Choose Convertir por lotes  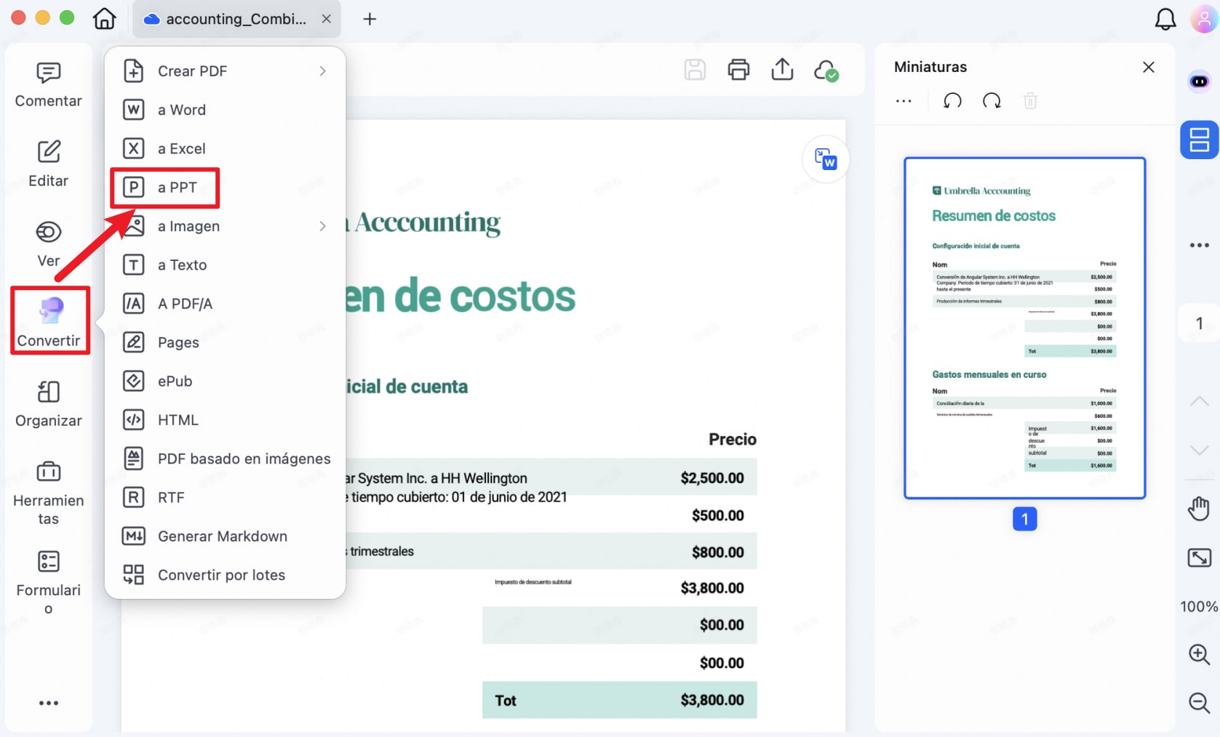221,574
